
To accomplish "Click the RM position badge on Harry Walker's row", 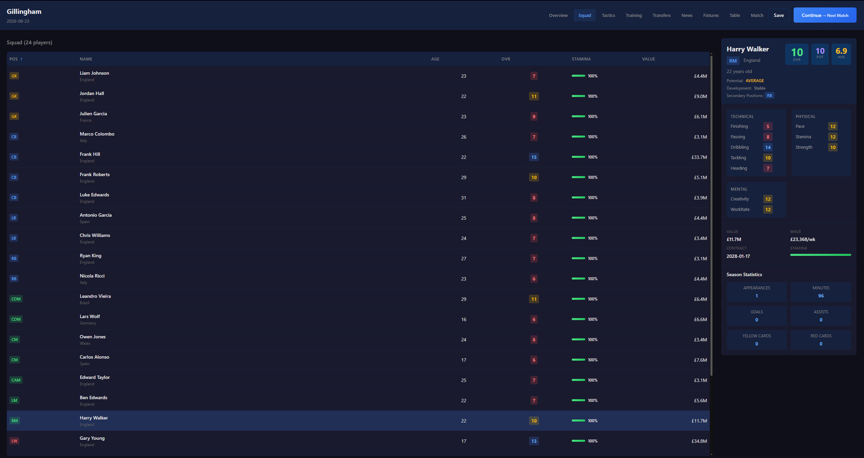I will (x=14, y=420).
